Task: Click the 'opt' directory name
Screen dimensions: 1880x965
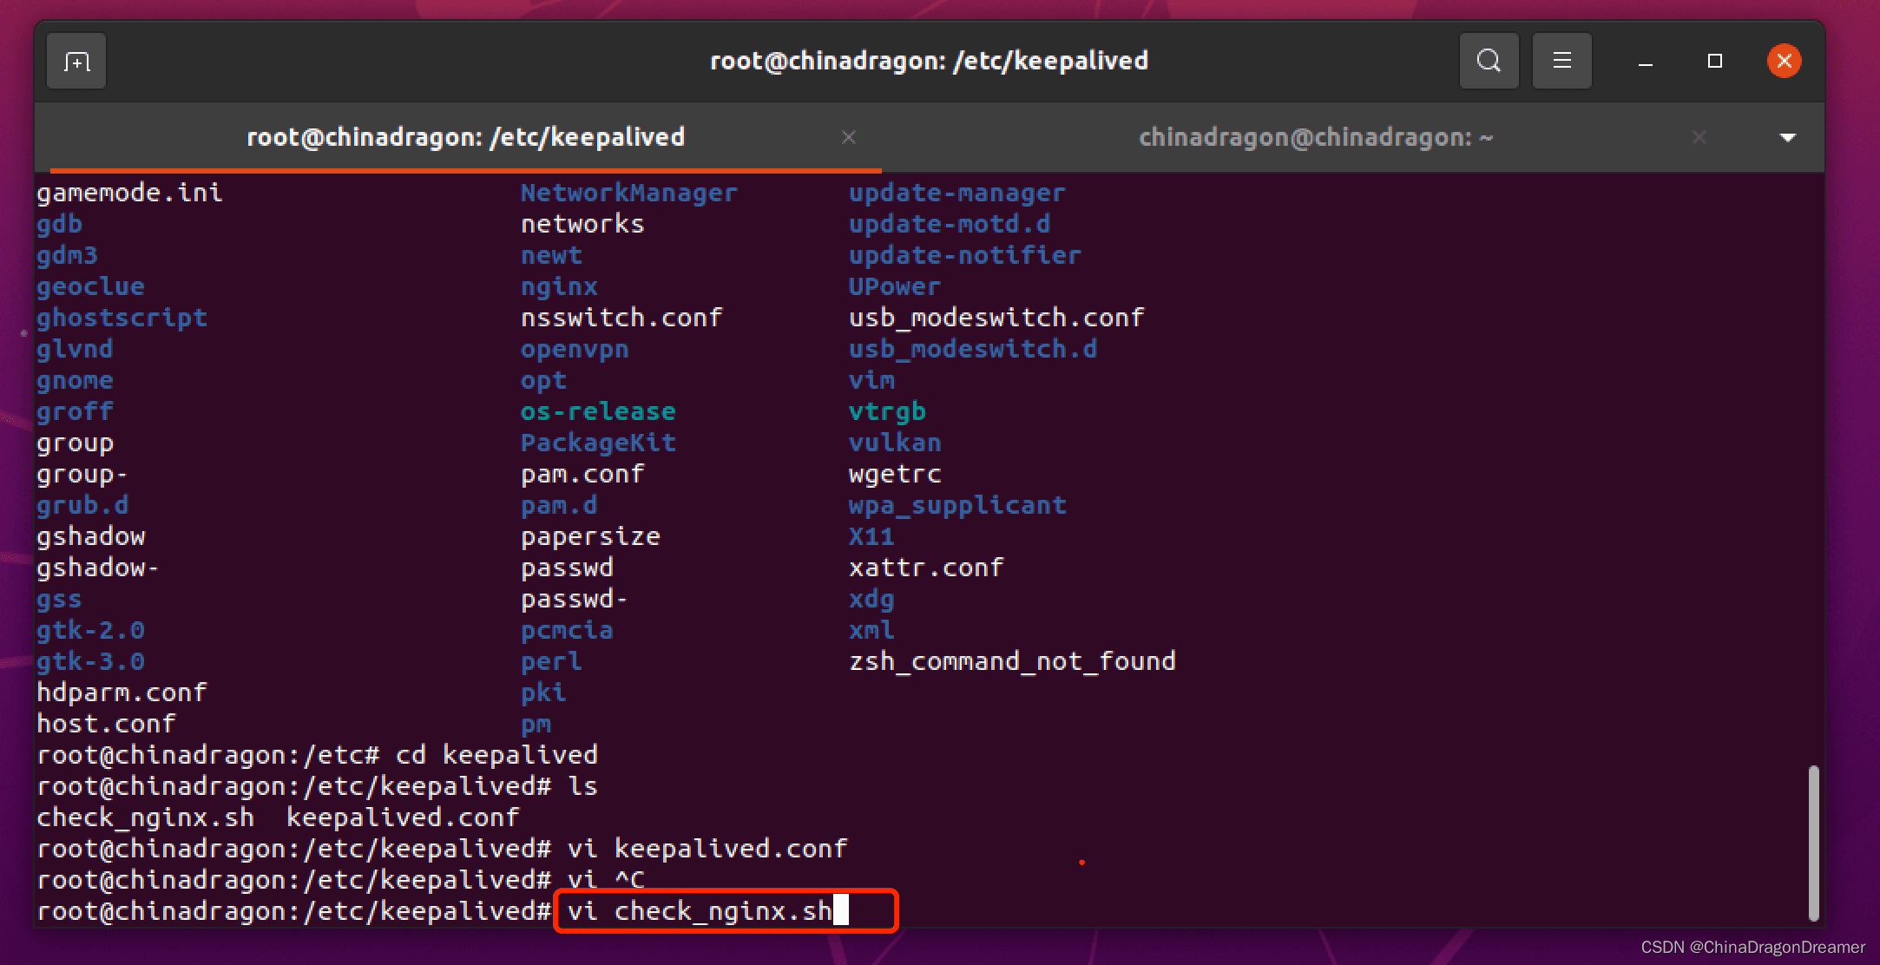Action: 543,380
